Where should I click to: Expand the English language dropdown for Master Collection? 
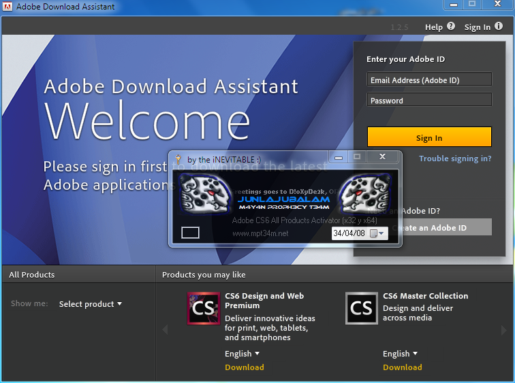pyautogui.click(x=401, y=354)
